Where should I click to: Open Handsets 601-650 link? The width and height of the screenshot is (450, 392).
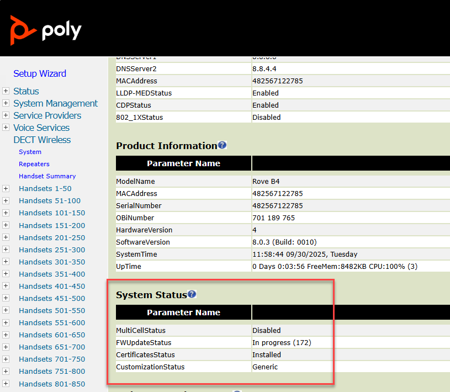(52, 335)
